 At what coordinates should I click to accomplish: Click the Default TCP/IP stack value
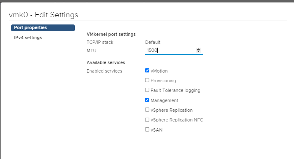pyautogui.click(x=153, y=42)
